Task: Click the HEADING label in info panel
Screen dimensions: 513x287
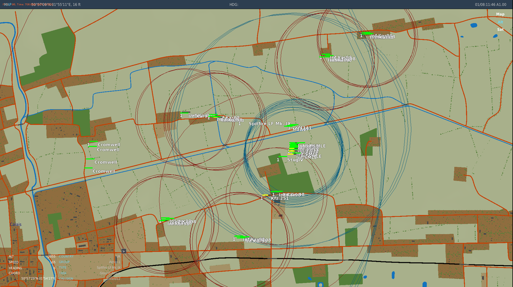Action: click(15, 268)
